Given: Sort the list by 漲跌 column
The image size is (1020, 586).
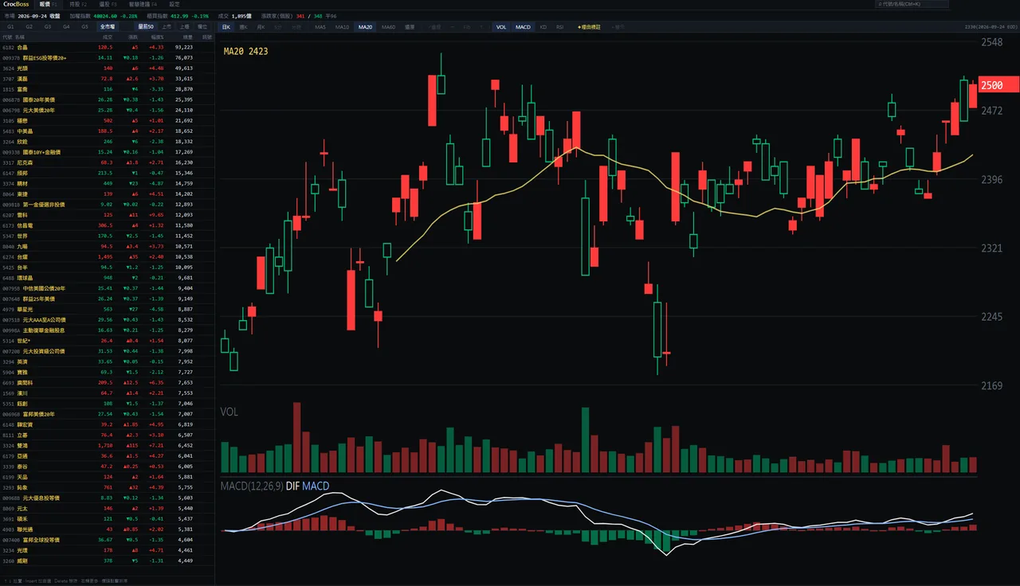Looking at the screenshot, I should click(133, 37).
